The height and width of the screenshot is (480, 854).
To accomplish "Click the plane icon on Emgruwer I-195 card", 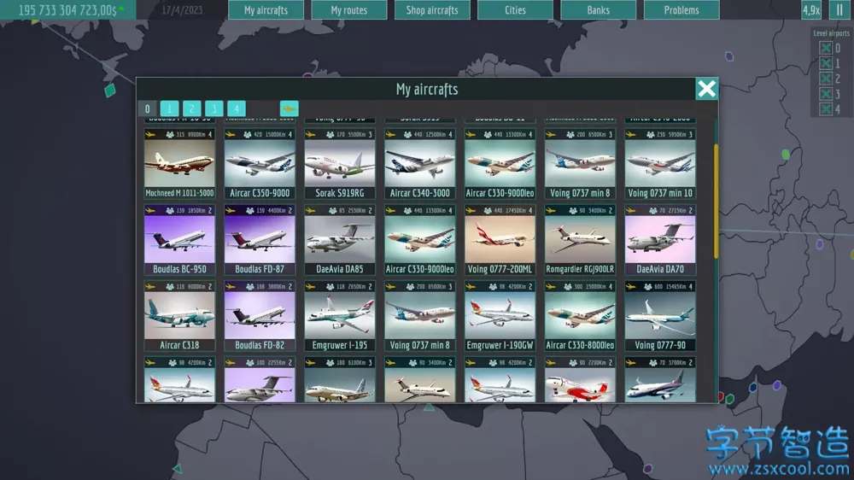I will tap(311, 287).
